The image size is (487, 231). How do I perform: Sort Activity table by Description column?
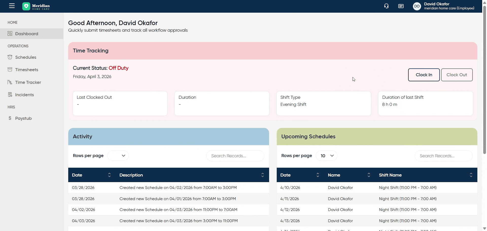[263, 175]
